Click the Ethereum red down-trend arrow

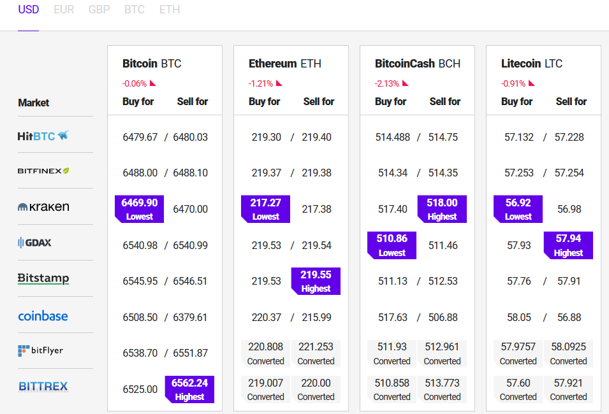(x=279, y=83)
